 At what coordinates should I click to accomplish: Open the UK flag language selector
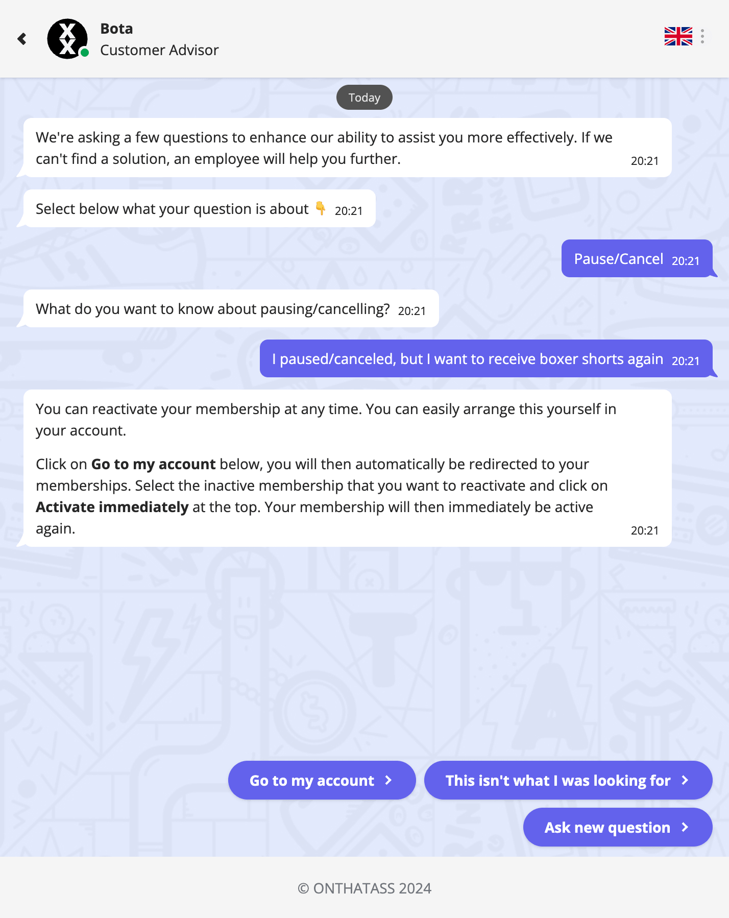click(x=678, y=36)
